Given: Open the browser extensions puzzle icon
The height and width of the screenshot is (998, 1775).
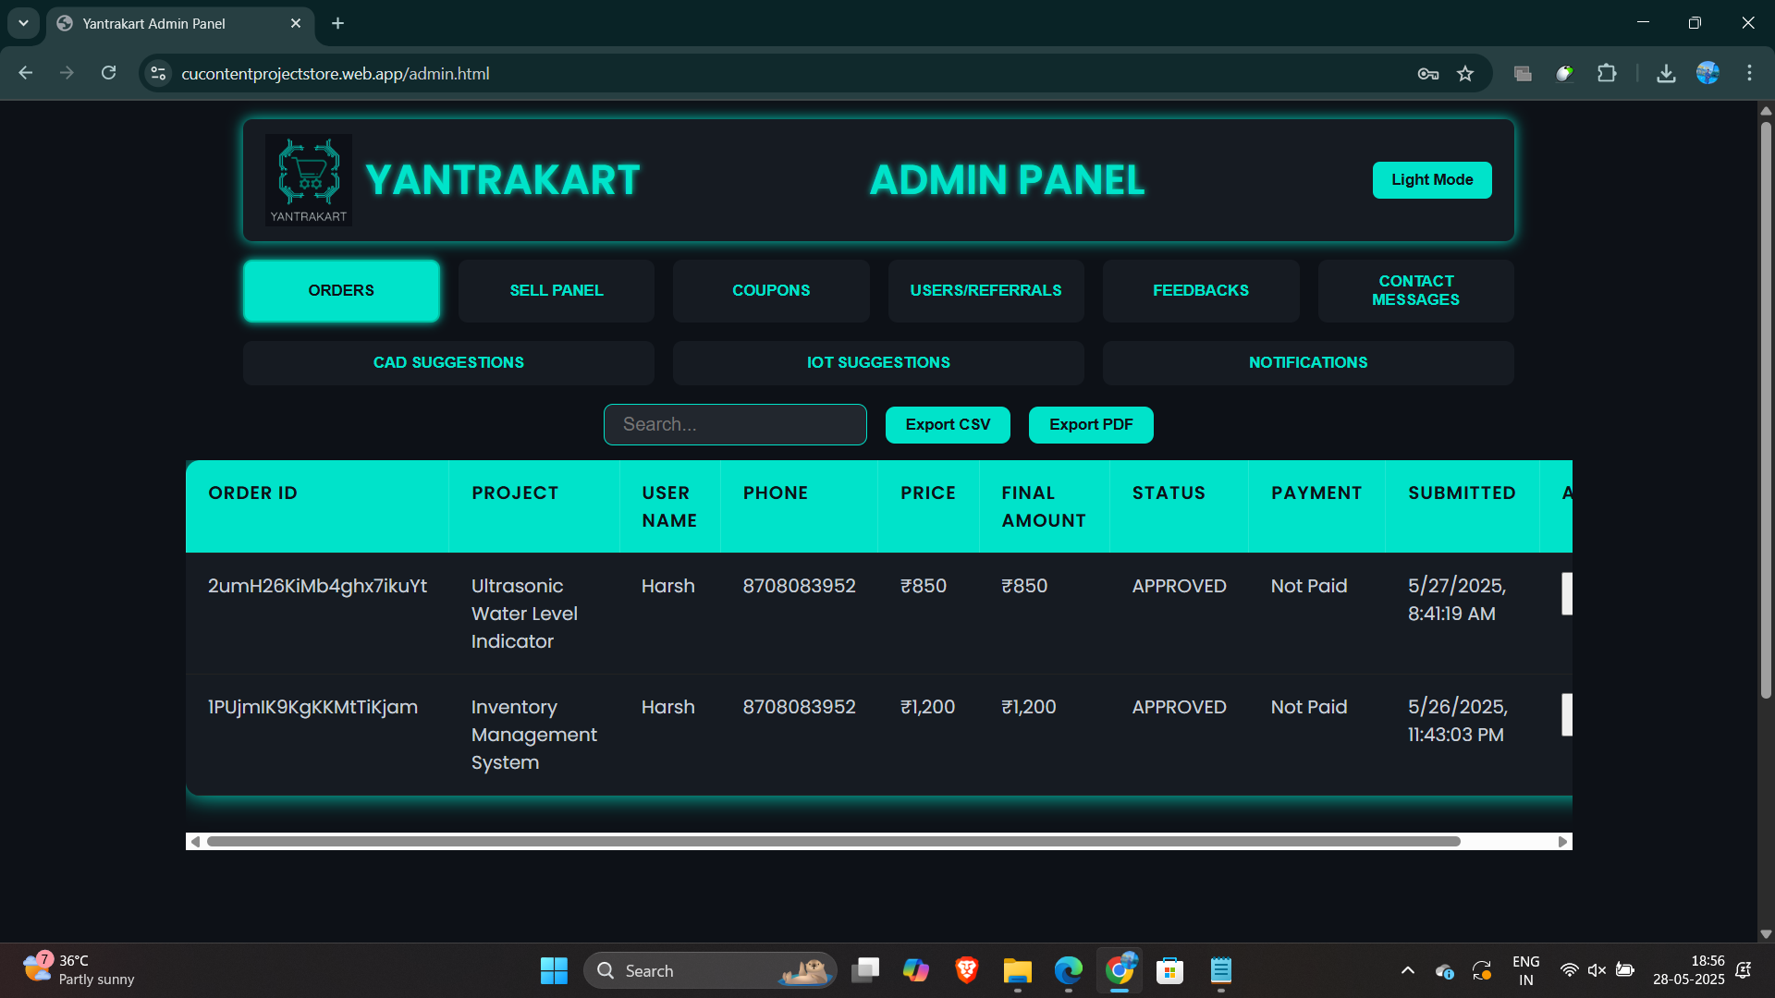Looking at the screenshot, I should click(x=1607, y=74).
